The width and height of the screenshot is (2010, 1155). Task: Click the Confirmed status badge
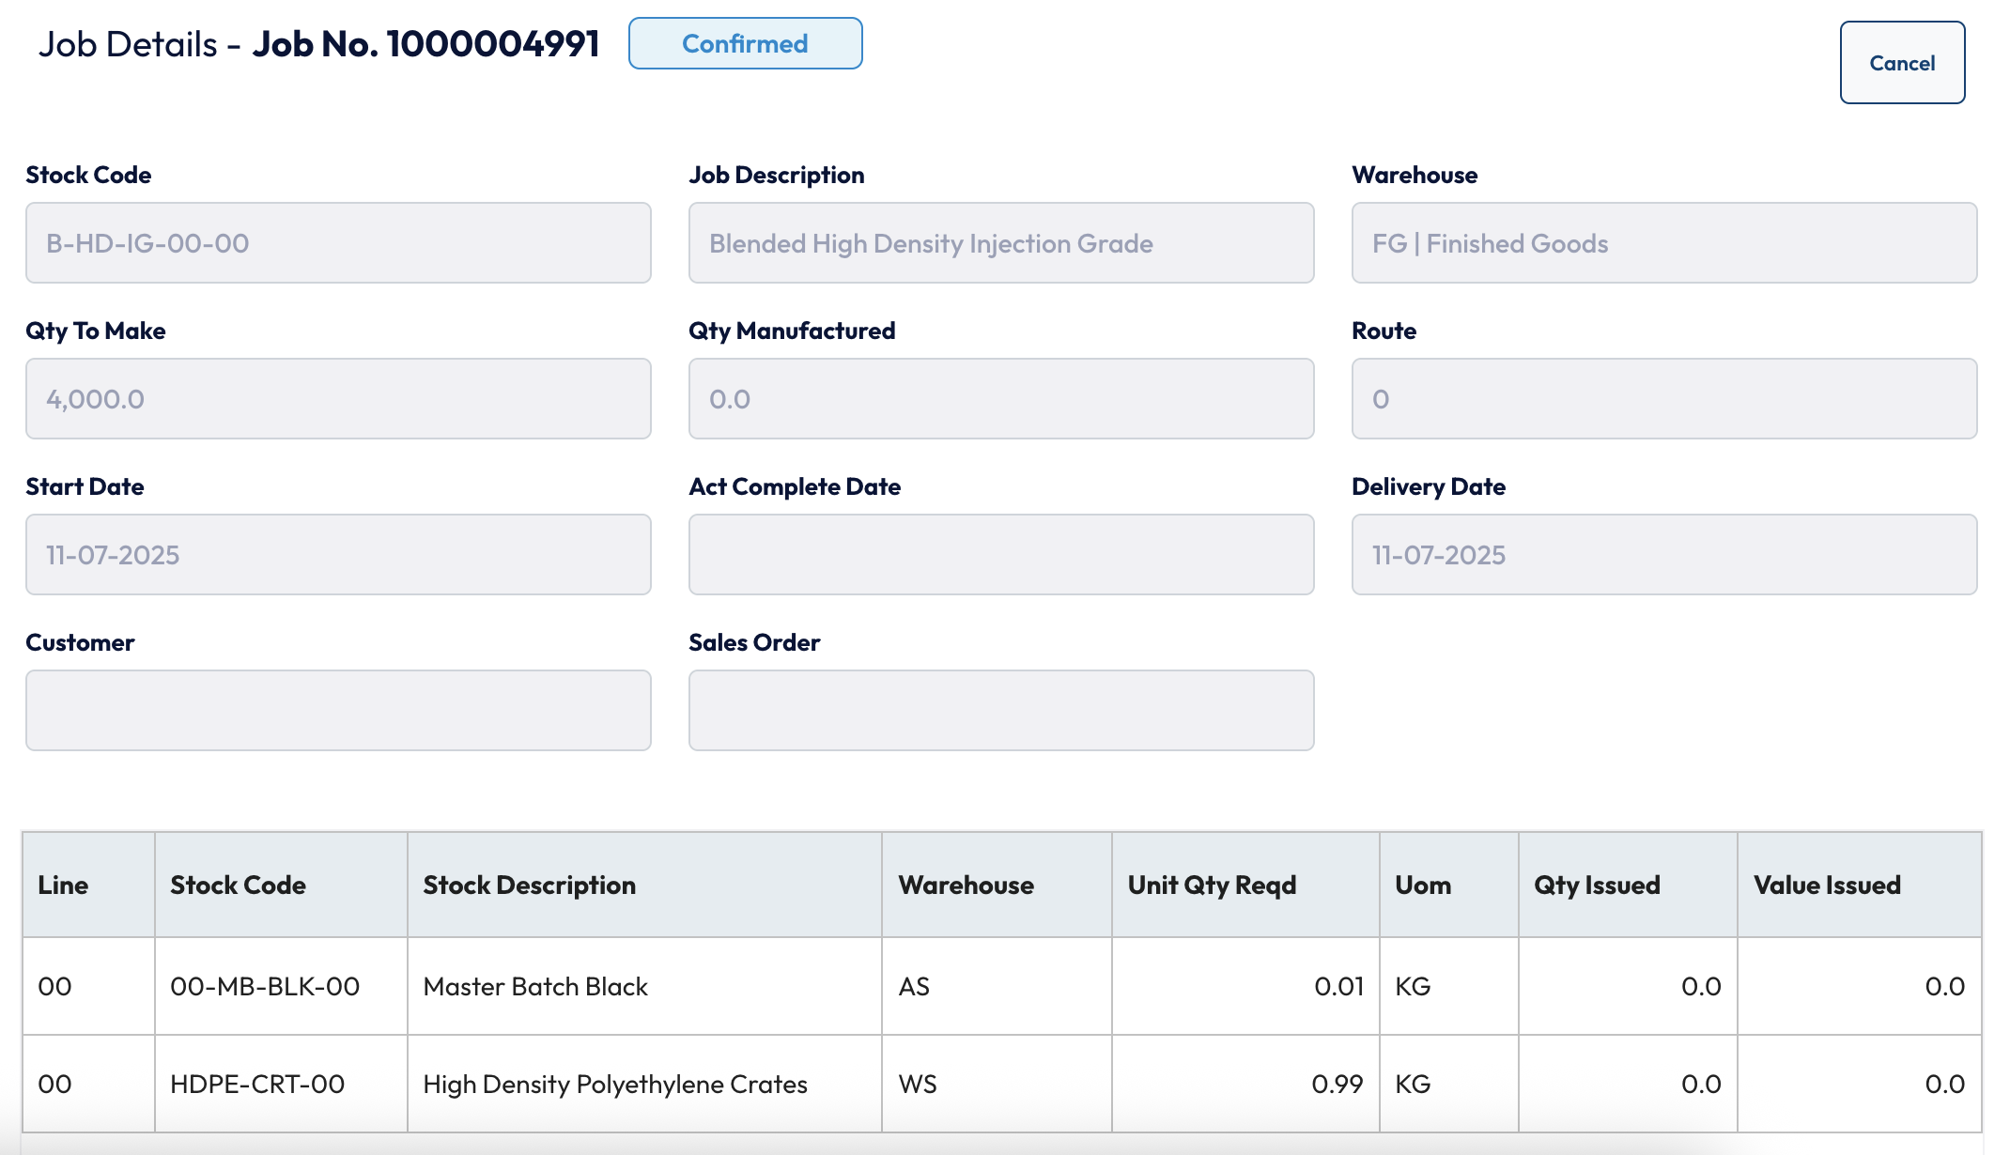tap(745, 43)
